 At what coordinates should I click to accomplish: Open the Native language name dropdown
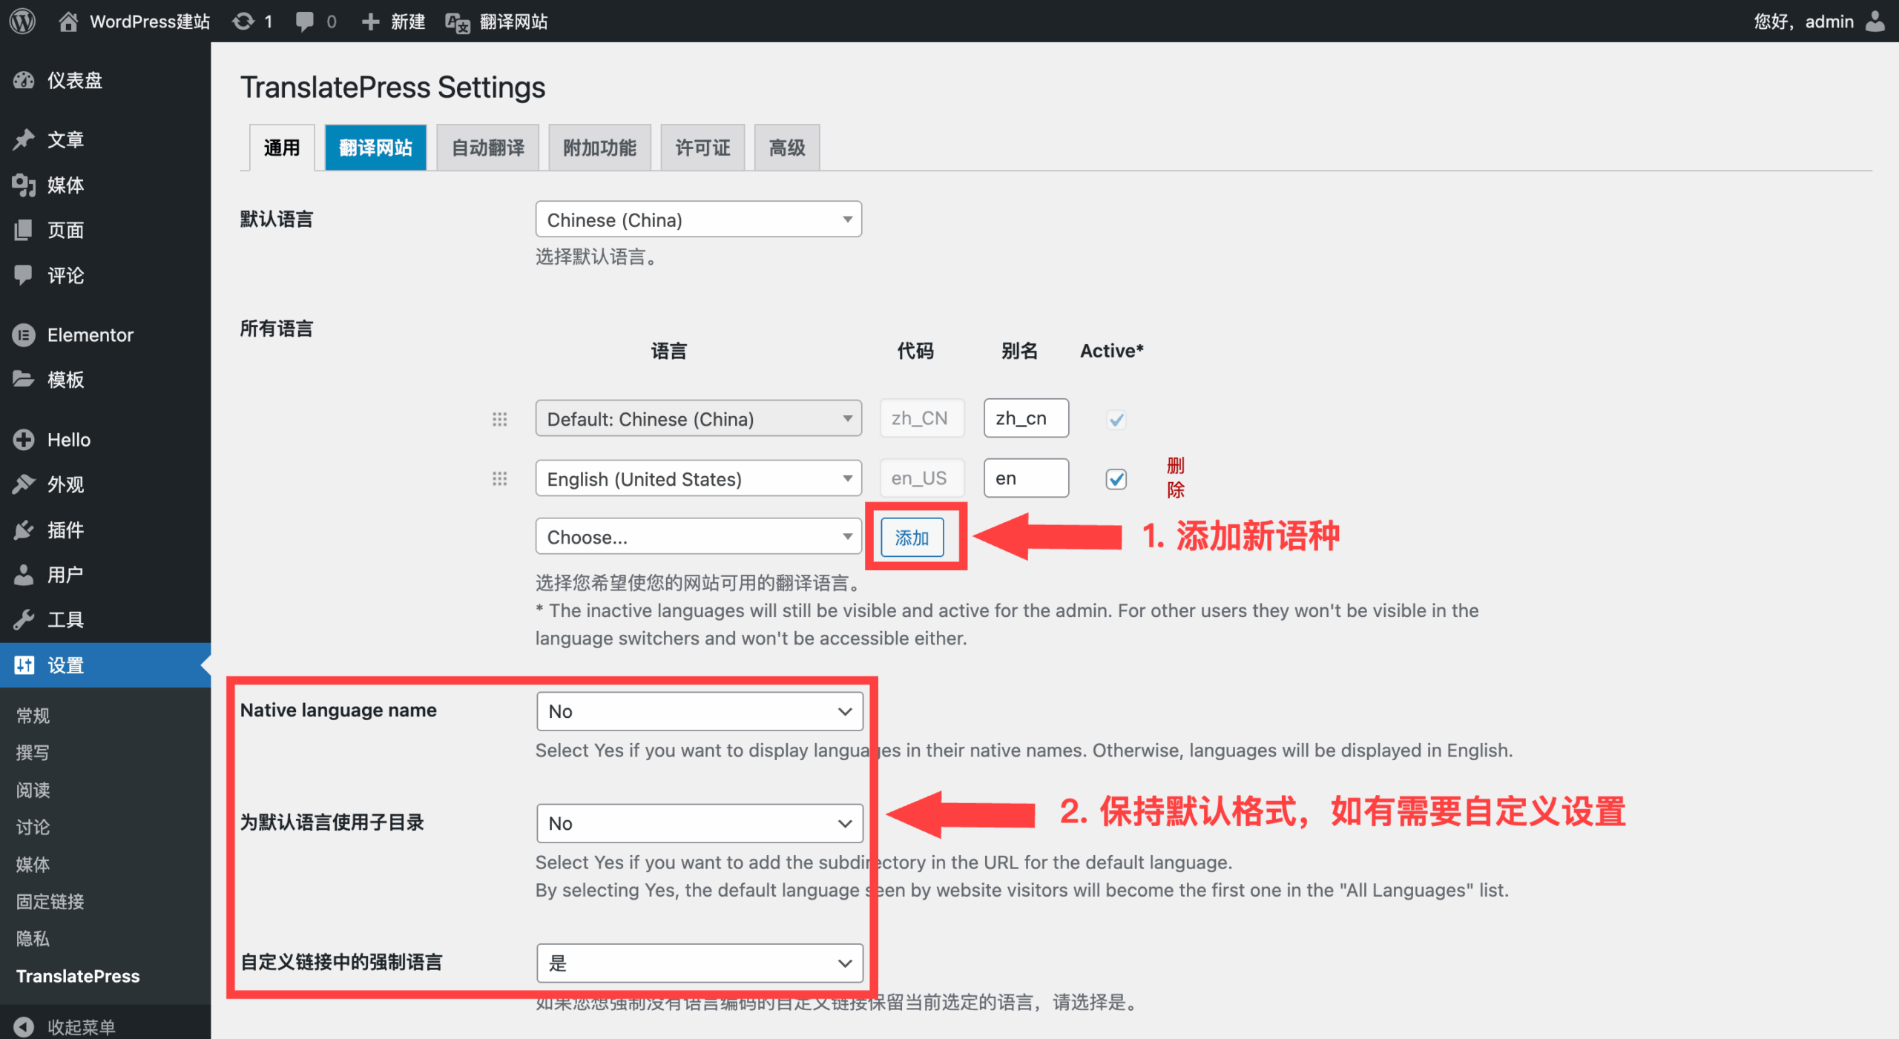700,711
